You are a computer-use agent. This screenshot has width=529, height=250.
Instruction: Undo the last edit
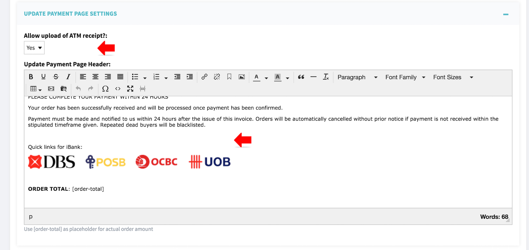[x=78, y=89]
